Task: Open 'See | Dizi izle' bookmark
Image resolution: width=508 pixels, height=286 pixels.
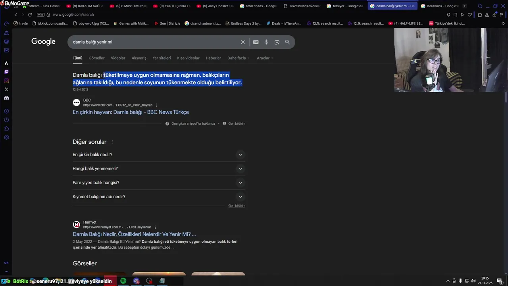Action: coord(167,23)
